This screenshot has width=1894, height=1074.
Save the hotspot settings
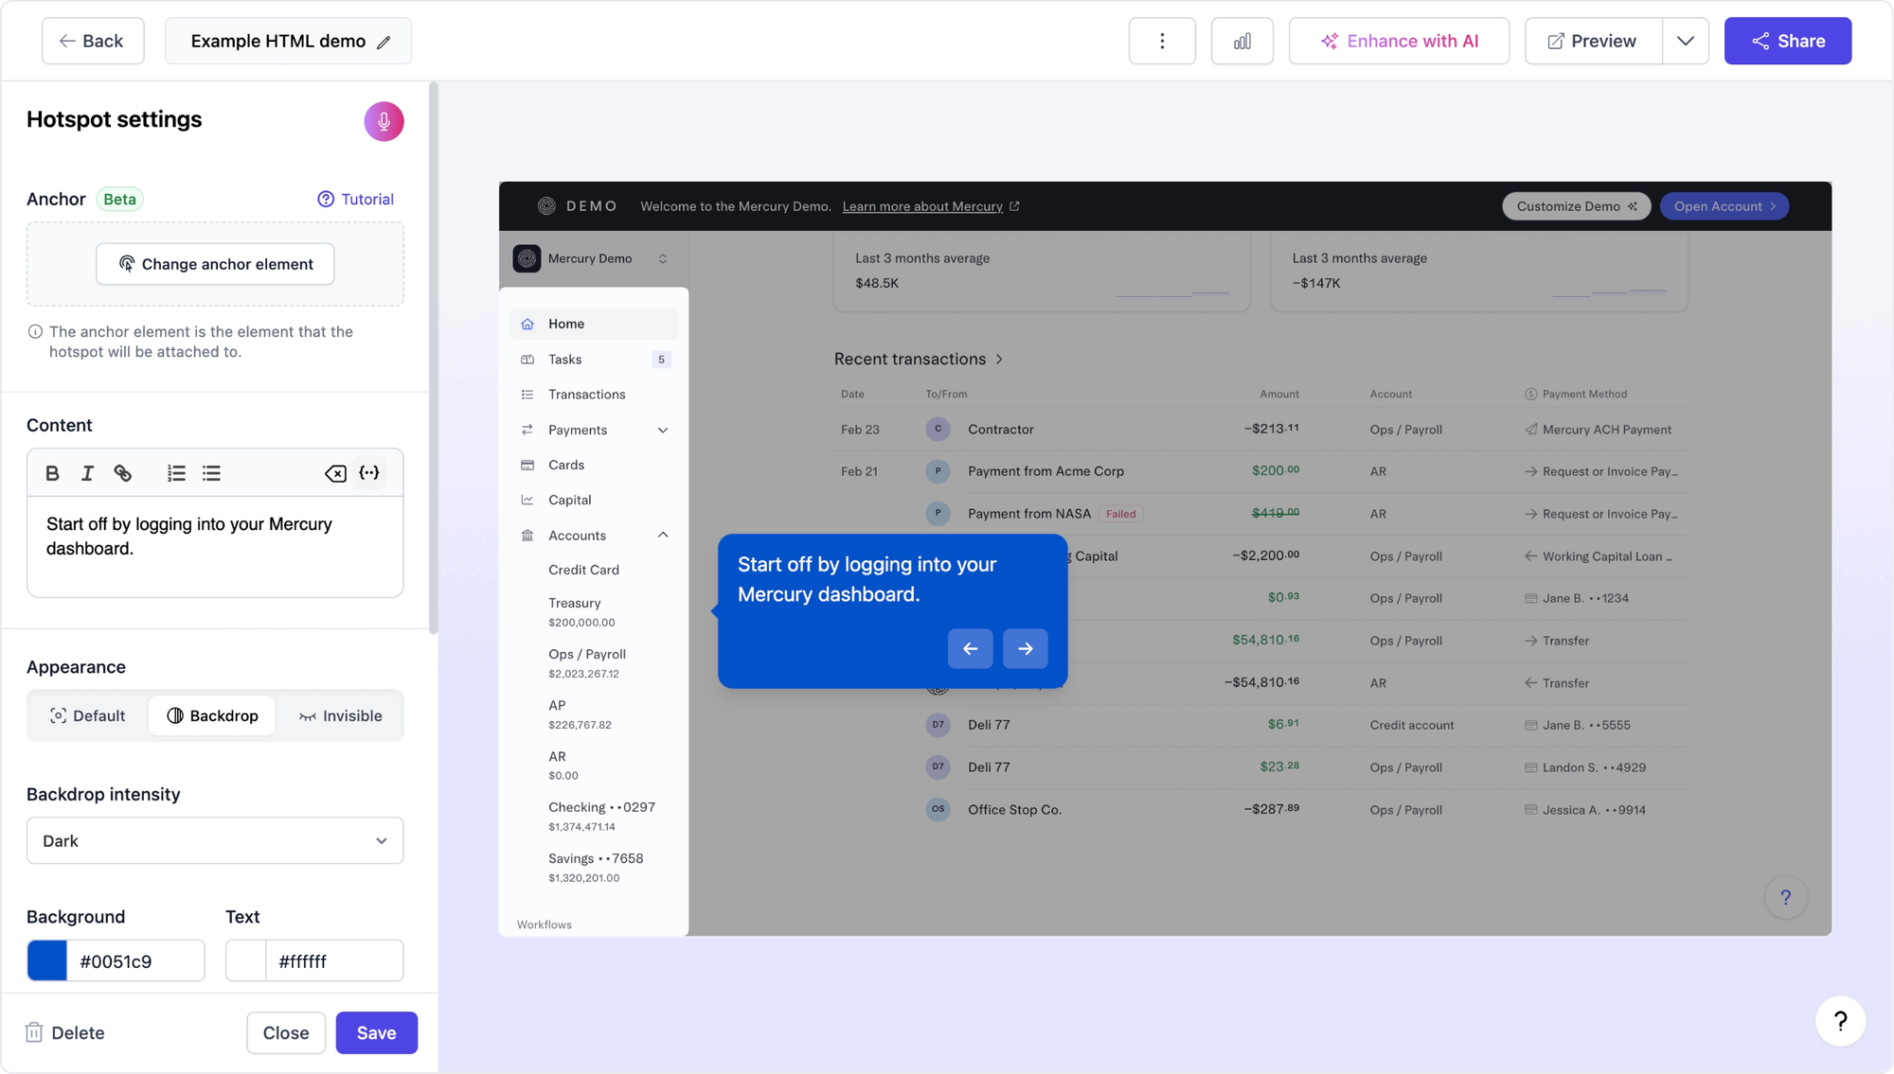coord(376,1032)
